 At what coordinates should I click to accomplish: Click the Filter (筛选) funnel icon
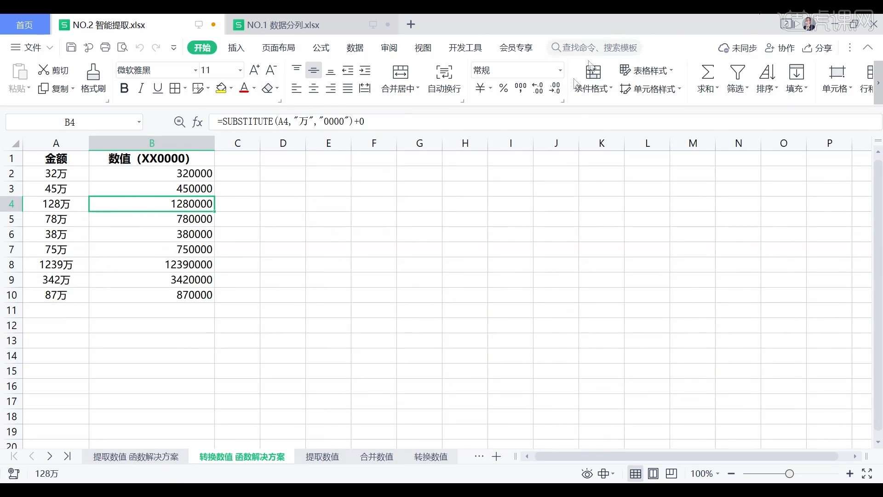point(738,72)
